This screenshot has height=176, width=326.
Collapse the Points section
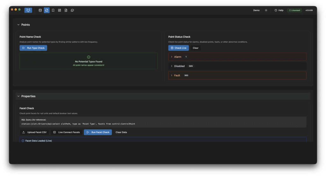(x=18, y=25)
